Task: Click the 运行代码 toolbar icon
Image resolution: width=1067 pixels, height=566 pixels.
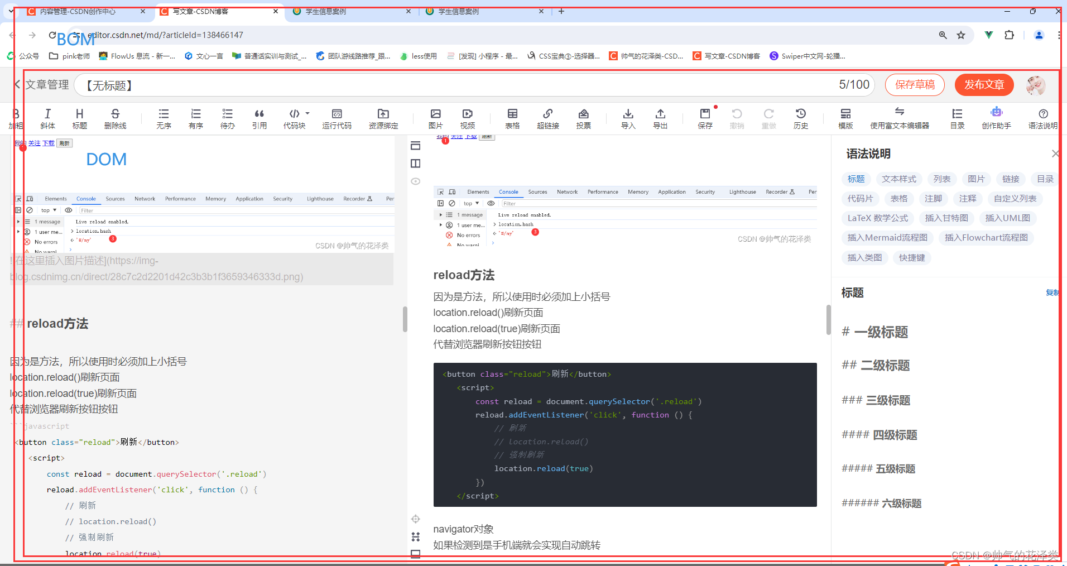Action: 337,119
